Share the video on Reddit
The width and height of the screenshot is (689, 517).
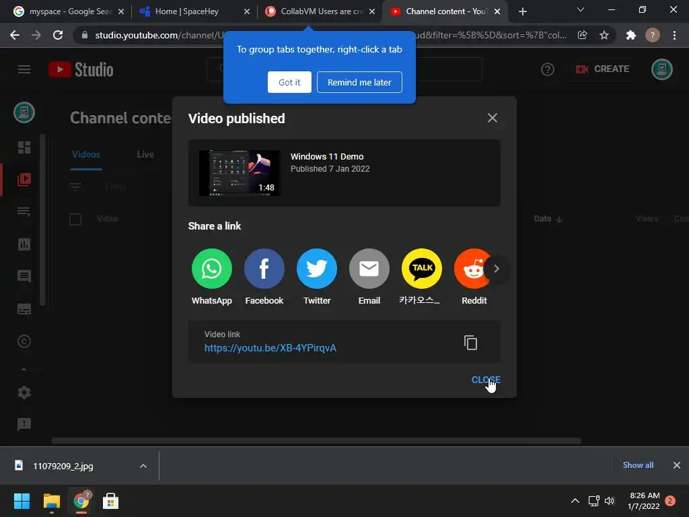click(471, 269)
